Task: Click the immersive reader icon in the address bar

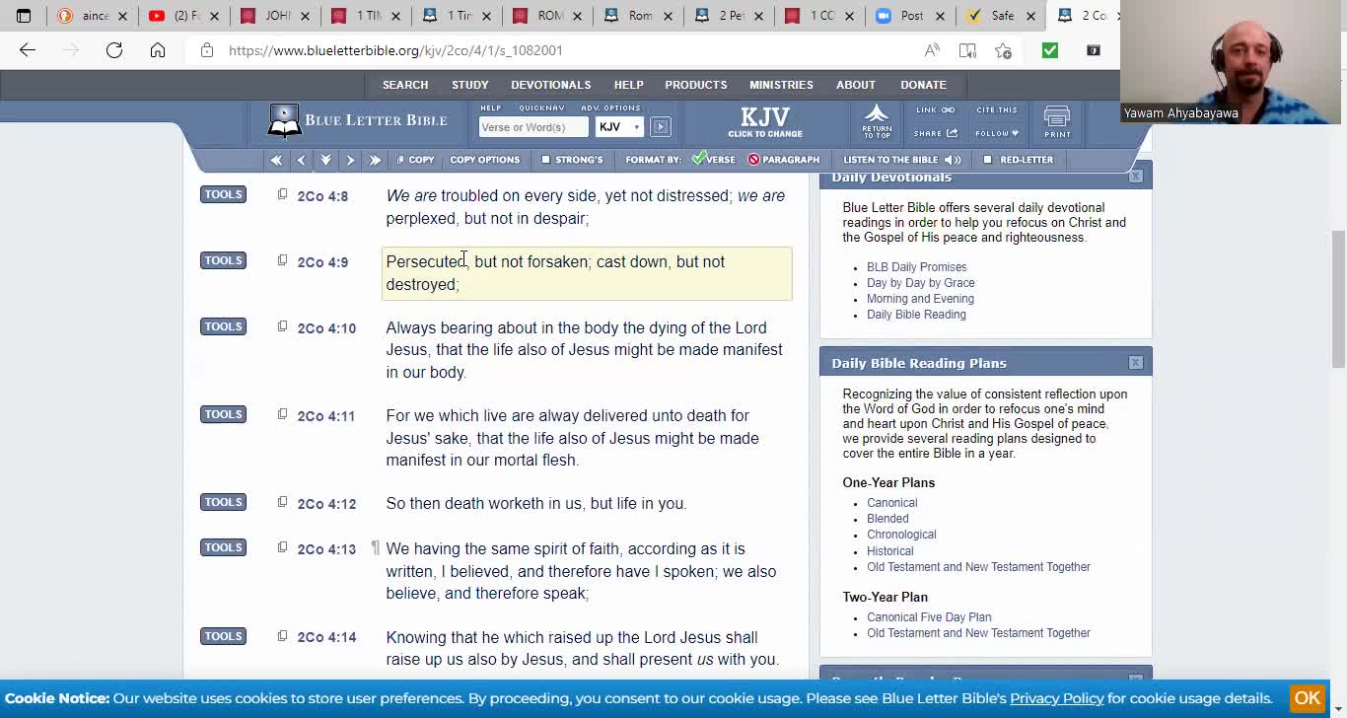Action: coord(967,50)
